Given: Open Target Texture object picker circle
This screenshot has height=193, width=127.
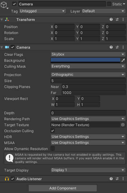Looking at the screenshot, I should click(x=123, y=125).
